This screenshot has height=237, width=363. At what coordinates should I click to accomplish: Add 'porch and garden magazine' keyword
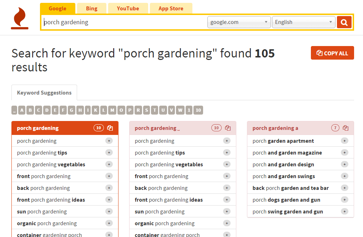(345, 152)
